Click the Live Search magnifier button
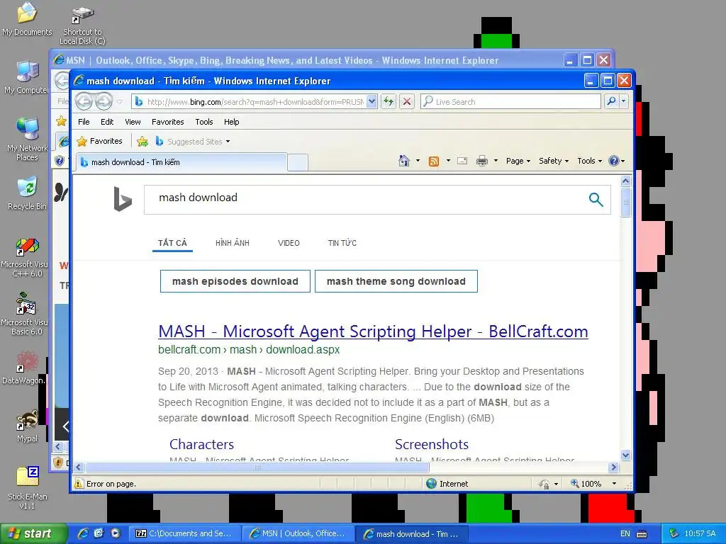Viewport: 726px width, 544px height. tap(611, 101)
